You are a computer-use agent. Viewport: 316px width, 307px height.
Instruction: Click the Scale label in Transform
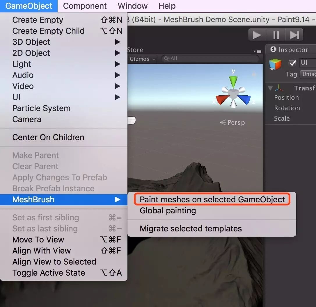tap(282, 119)
